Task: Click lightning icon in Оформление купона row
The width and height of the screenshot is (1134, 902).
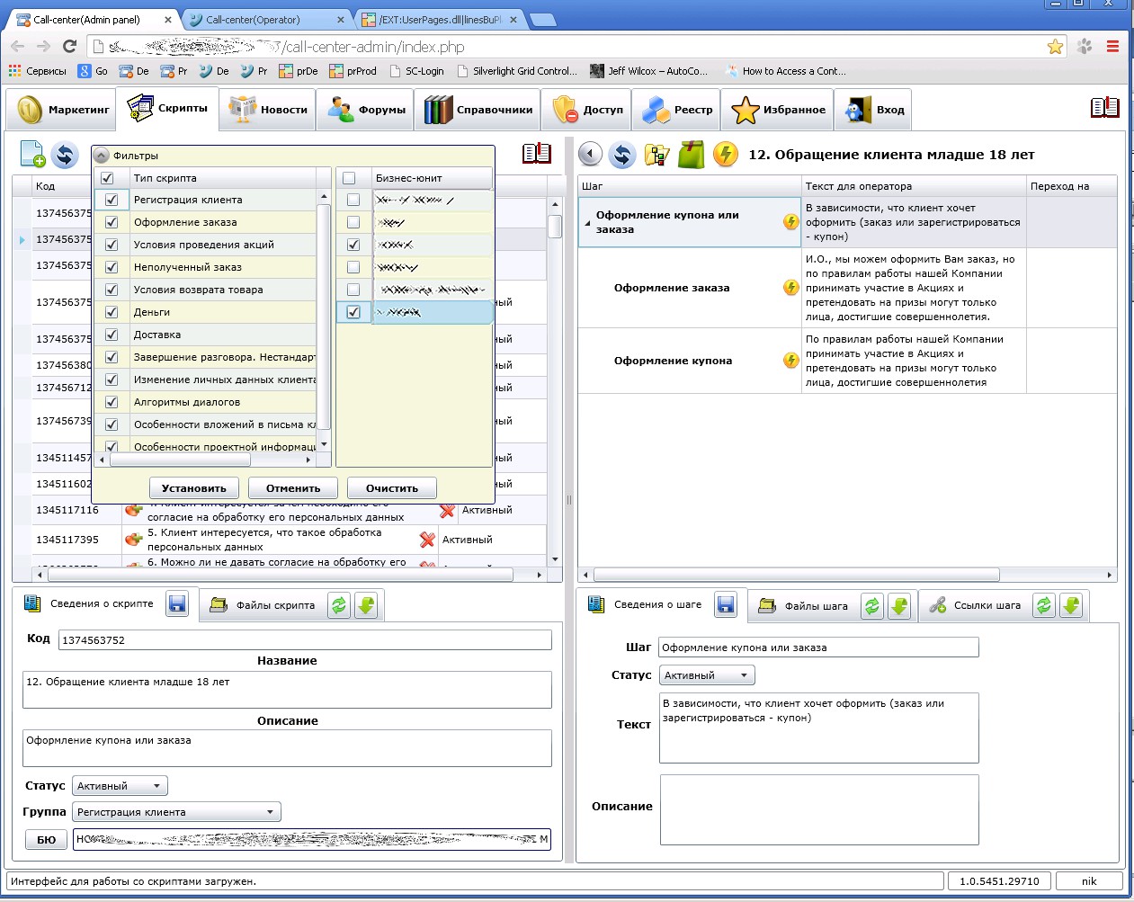Action: point(790,361)
